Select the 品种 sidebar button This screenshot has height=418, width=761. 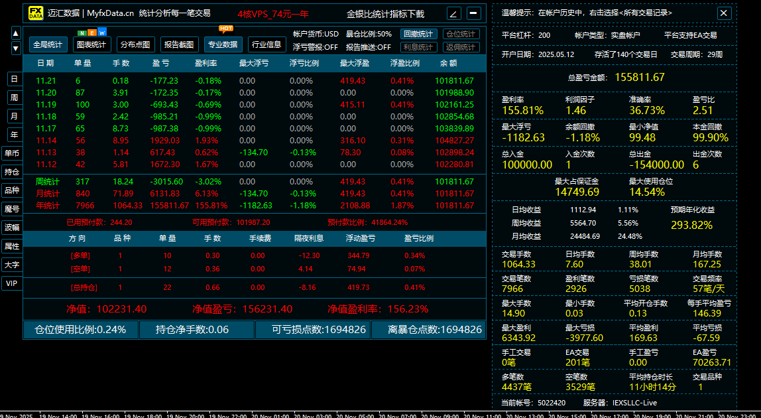[12, 190]
